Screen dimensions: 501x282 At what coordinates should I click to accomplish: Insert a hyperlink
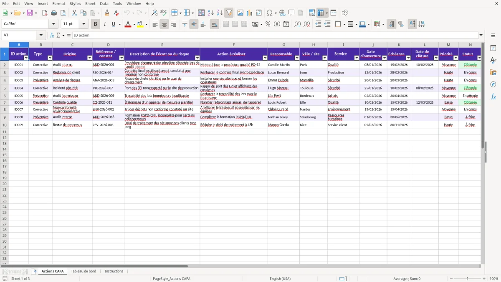click(283, 13)
